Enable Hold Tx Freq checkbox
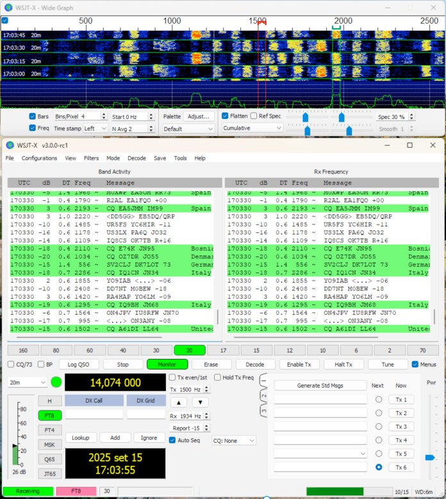The image size is (446, 499). pos(217,377)
